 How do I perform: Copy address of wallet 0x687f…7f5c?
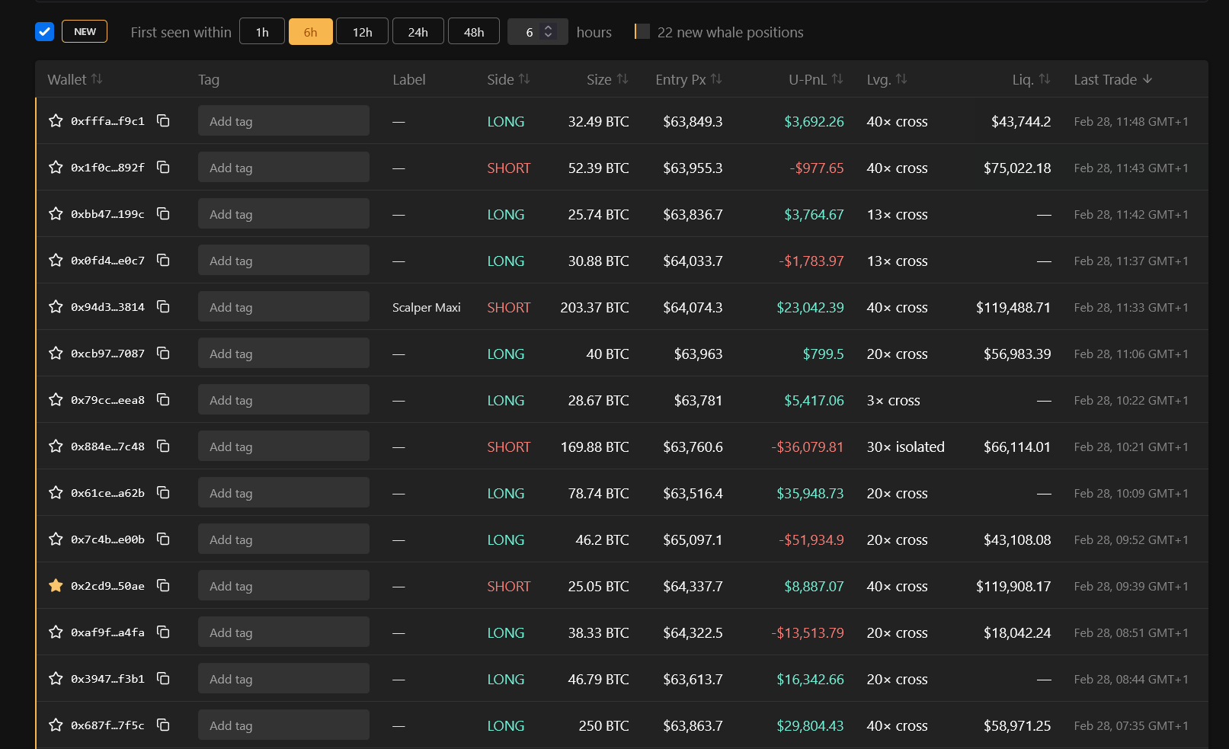(x=163, y=725)
